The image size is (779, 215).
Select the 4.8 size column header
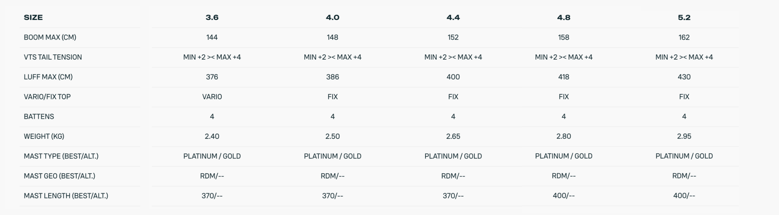click(x=564, y=18)
